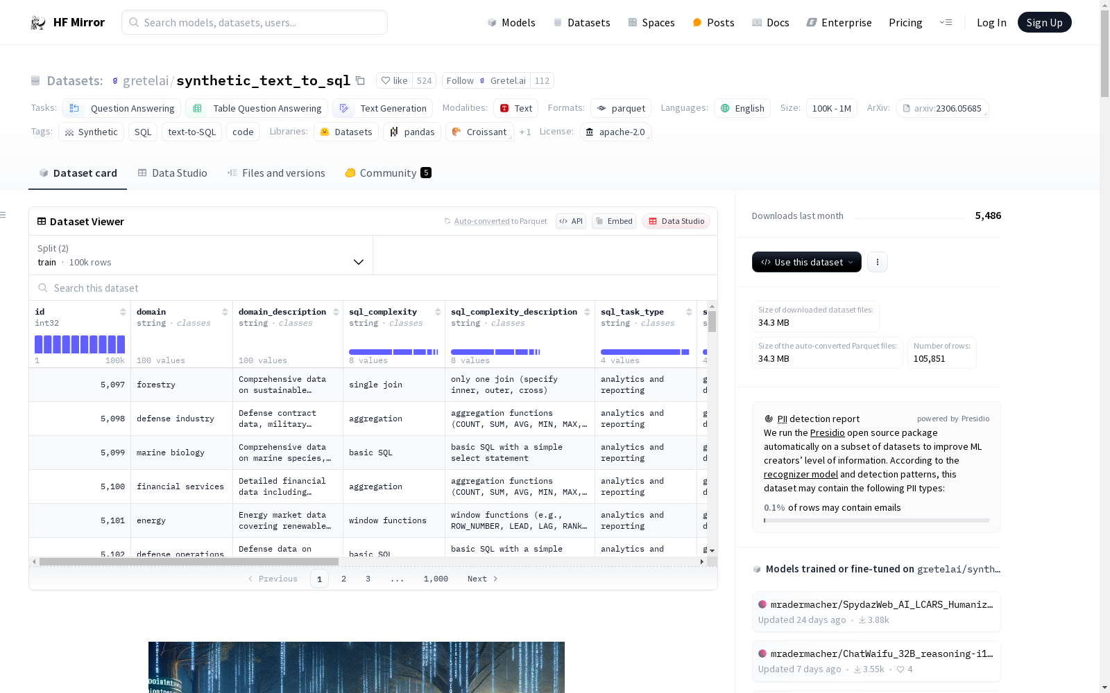Click the HF Mirror logo icon
This screenshot has width=1110, height=693.
[37, 23]
